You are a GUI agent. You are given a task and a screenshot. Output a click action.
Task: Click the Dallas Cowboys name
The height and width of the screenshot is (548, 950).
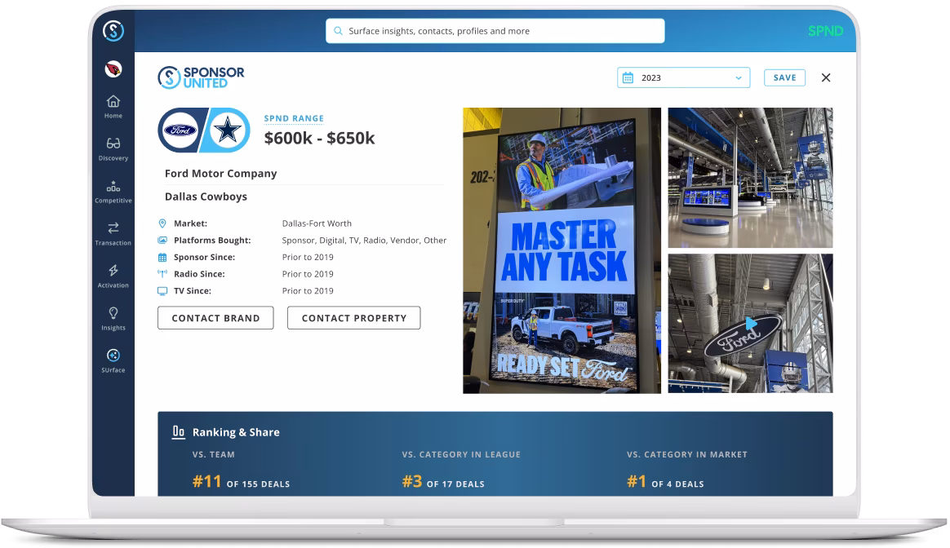tap(206, 197)
